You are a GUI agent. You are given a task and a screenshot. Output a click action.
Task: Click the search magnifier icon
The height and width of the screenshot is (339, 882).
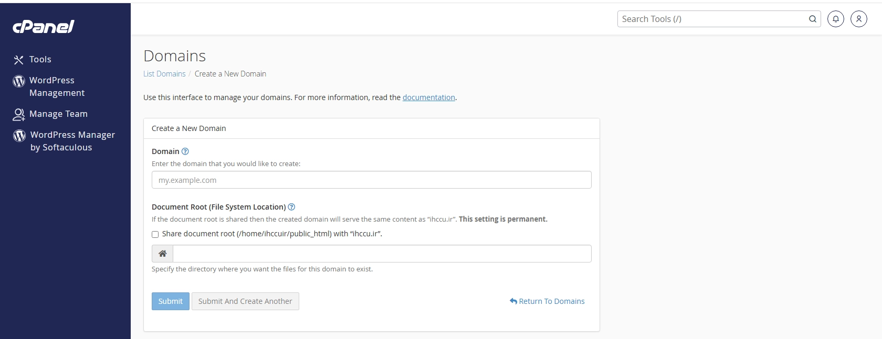(x=813, y=19)
